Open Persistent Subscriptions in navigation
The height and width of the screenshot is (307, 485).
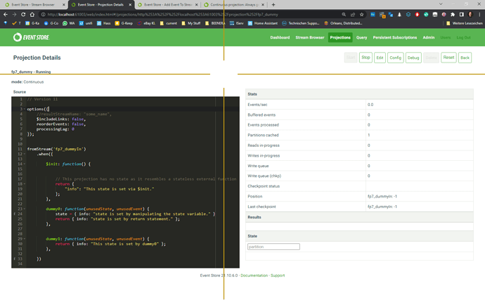[x=395, y=37]
